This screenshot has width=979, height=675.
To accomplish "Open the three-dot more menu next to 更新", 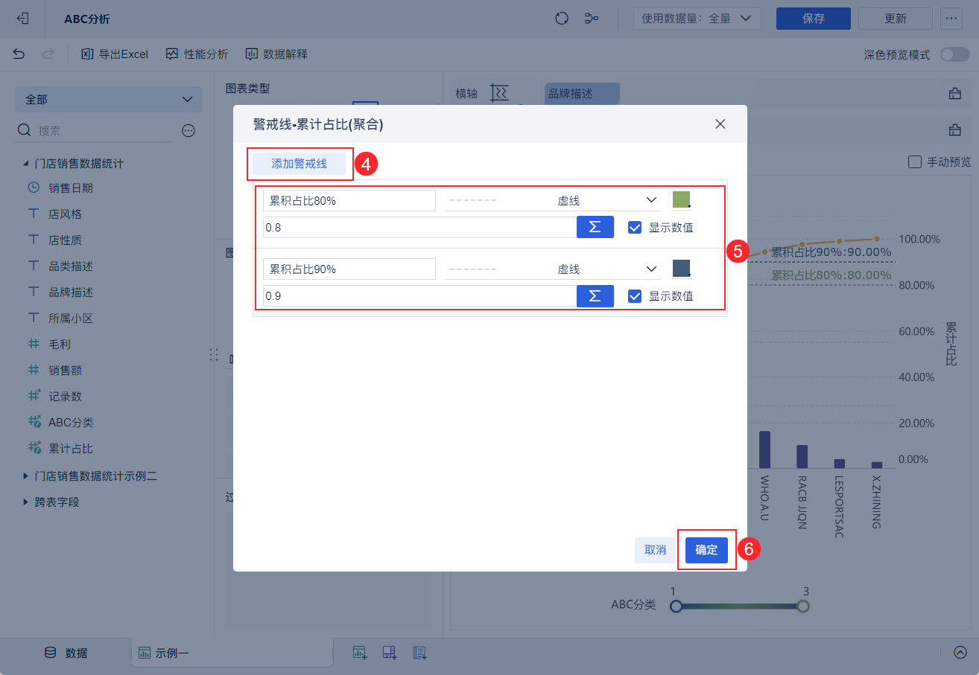I will [951, 19].
